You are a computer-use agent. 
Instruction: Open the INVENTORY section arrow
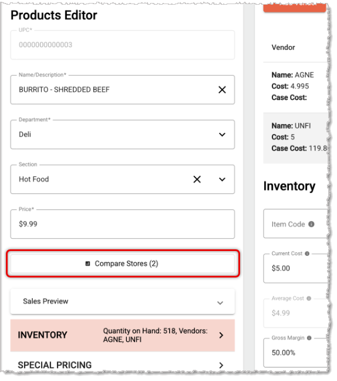point(221,335)
